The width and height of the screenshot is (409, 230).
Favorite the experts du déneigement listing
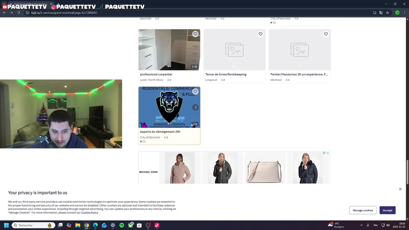tap(195, 91)
